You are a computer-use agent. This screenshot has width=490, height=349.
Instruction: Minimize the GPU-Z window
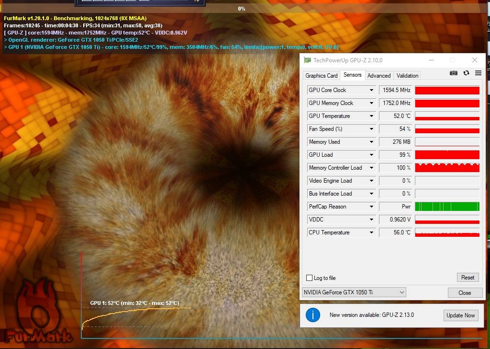pyautogui.click(x=430, y=60)
